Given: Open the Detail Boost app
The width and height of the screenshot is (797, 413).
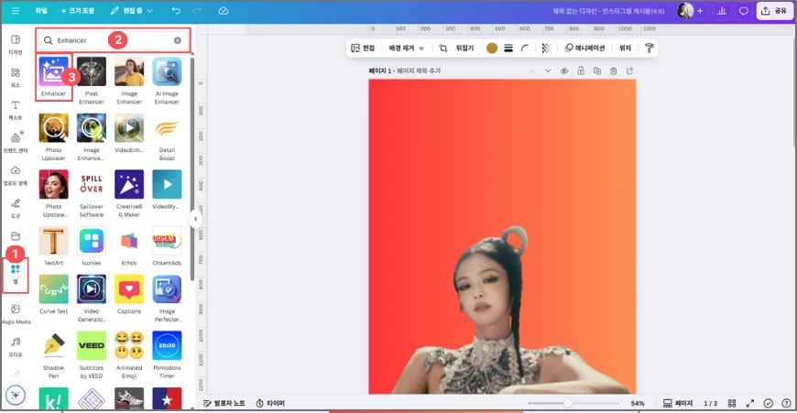Looking at the screenshot, I should click(x=167, y=136).
